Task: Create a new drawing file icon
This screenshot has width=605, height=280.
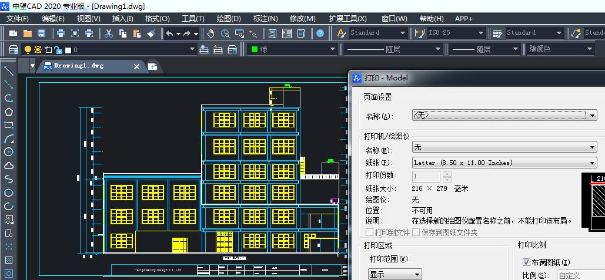Action: point(13,33)
